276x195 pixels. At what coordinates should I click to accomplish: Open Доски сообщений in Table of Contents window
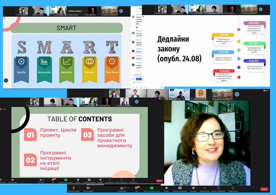coord(121,181)
